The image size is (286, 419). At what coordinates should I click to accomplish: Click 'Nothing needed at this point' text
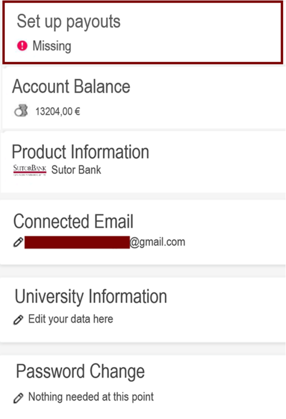(90, 396)
